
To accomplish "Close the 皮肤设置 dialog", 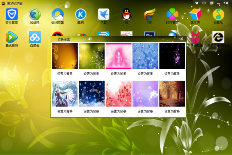I will click(x=182, y=39).
